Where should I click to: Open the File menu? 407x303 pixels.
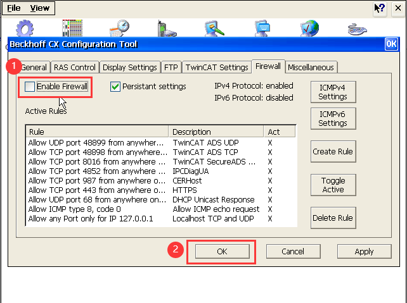pyautogui.click(x=14, y=8)
